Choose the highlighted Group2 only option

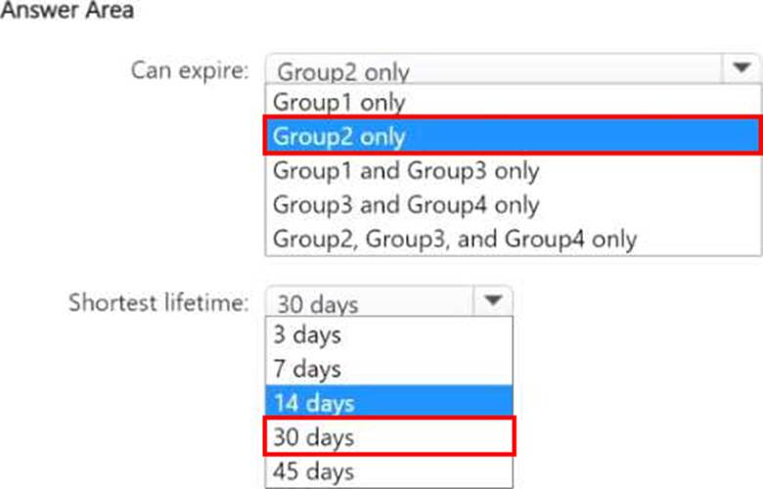[x=513, y=136]
